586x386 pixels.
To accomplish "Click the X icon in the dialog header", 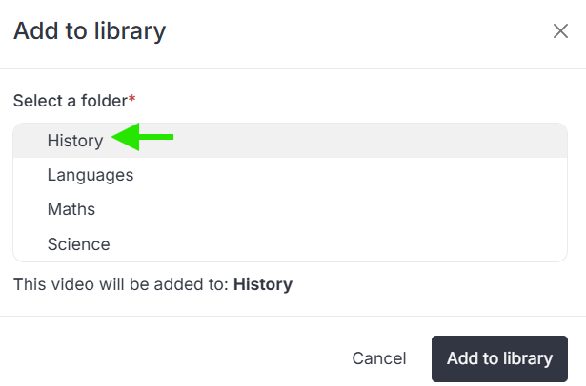I will coord(560,31).
